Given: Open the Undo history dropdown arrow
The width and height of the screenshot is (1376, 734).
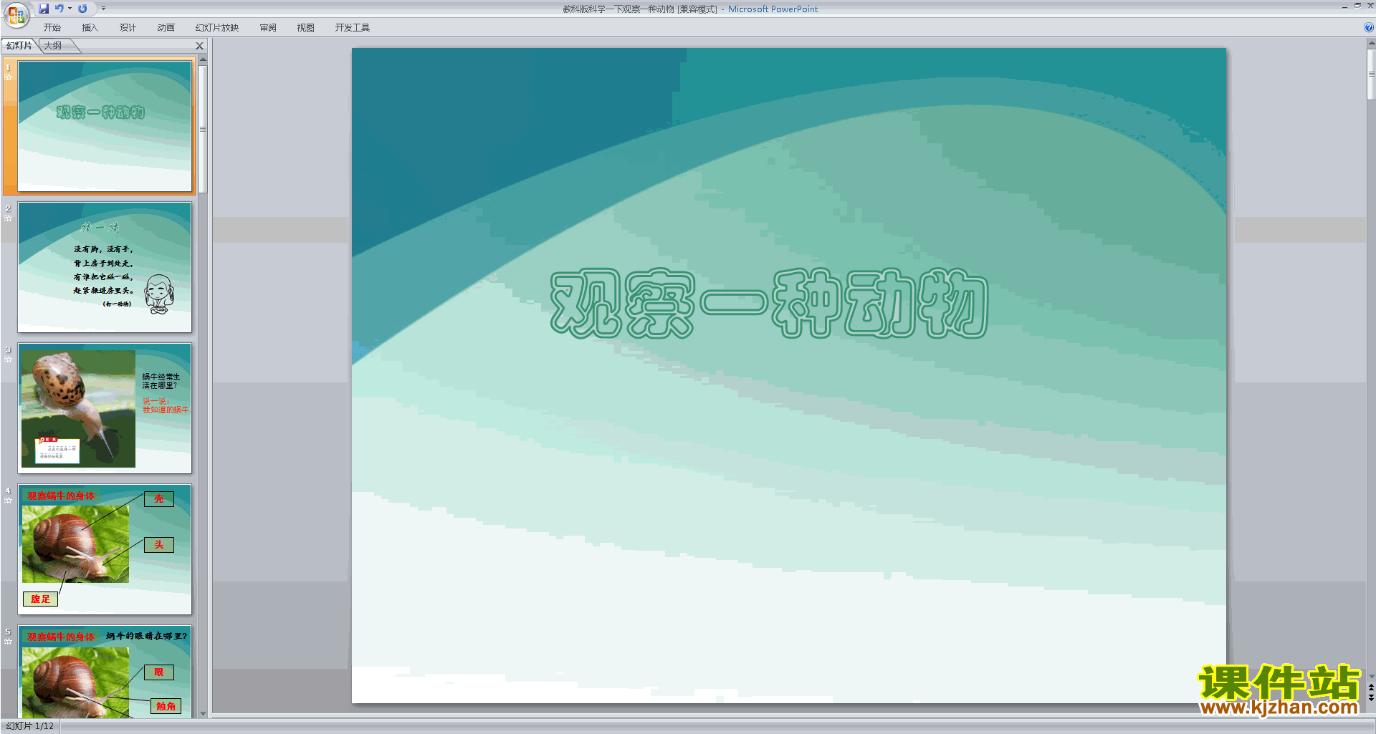Looking at the screenshot, I should [70, 9].
